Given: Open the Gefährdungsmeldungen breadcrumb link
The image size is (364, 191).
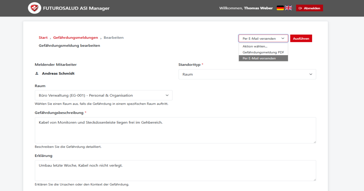Looking at the screenshot, I should 76,37.
